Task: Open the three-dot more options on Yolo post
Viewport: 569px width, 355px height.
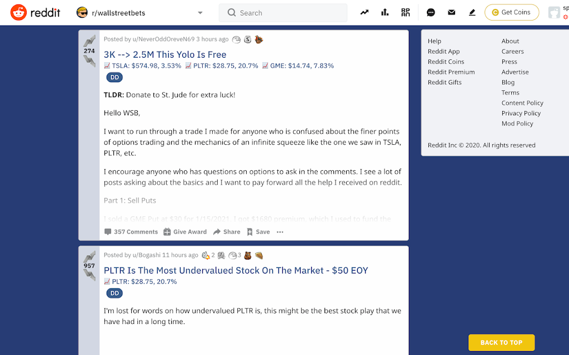Action: (280, 232)
